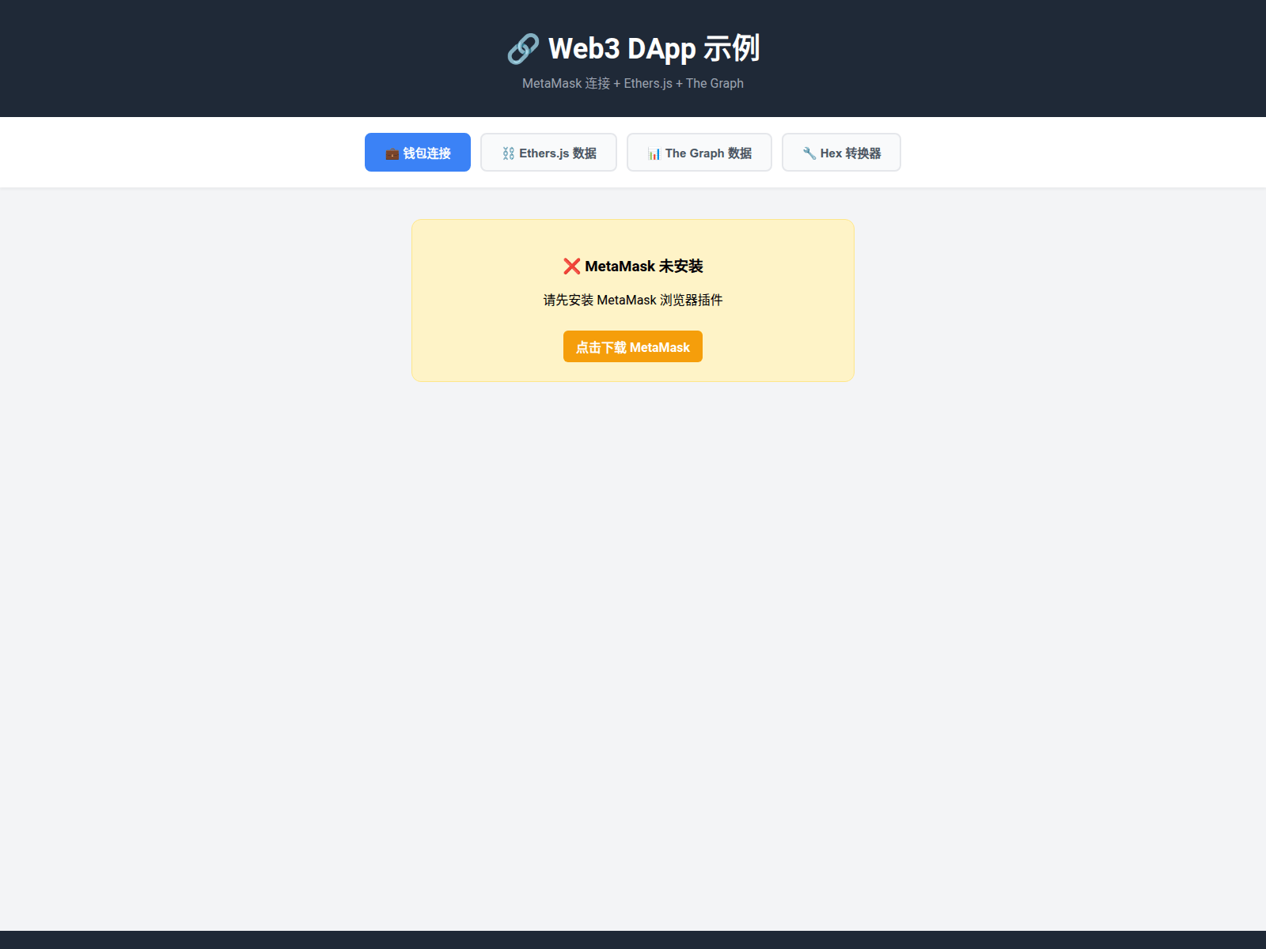Screen dimensions: 1266x949
Task: Open The Graph 数据 tab
Action: [699, 153]
